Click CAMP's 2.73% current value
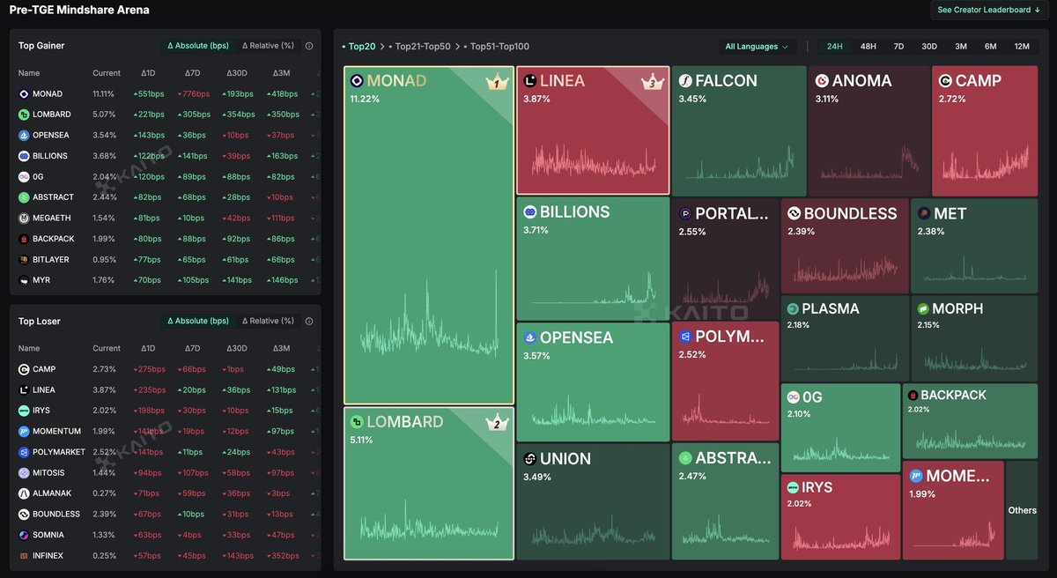The height and width of the screenshot is (578, 1057). point(103,369)
